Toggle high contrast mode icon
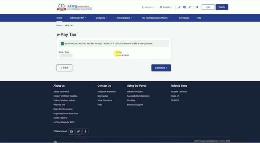 coord(197,7)
